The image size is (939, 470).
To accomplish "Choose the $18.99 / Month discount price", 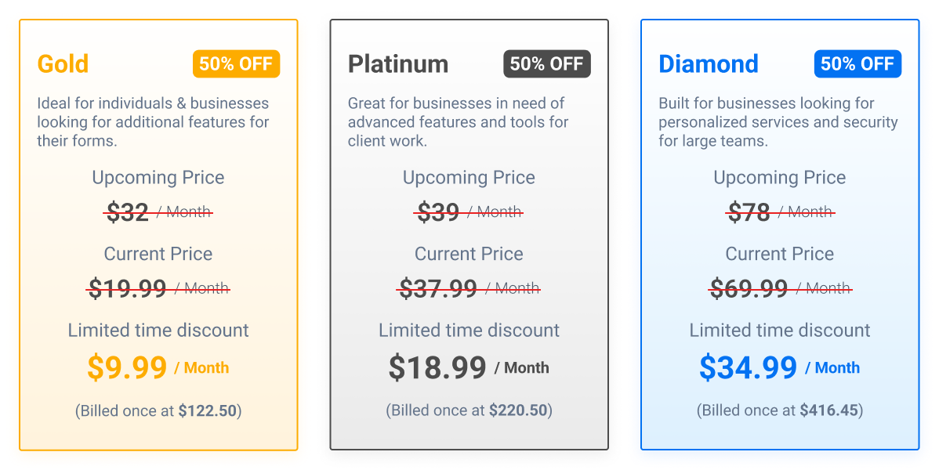I will tap(469, 367).
